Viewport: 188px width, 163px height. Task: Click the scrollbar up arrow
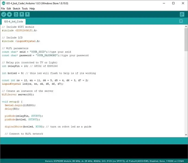pos(186,26)
